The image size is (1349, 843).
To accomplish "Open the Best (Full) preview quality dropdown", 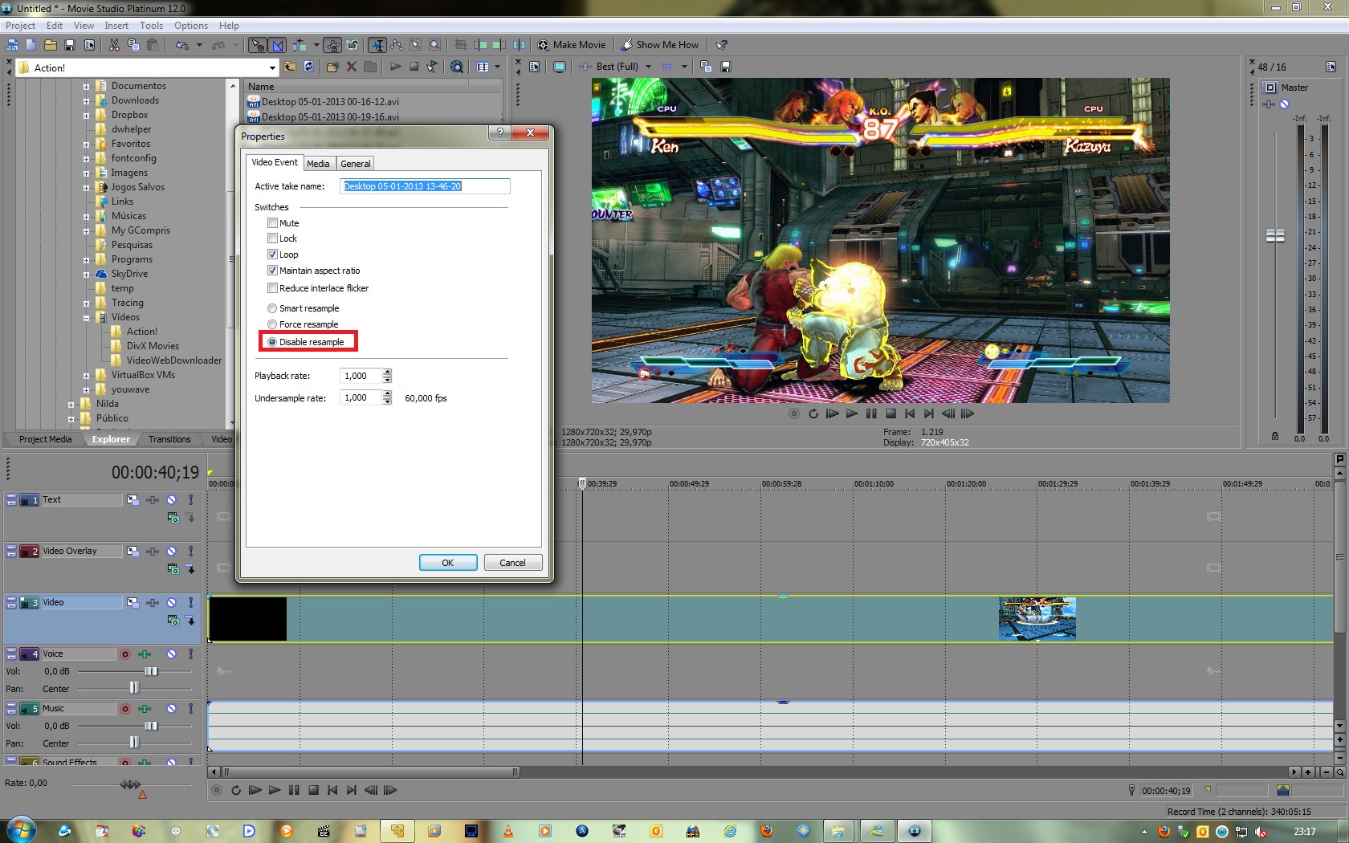I will [648, 67].
